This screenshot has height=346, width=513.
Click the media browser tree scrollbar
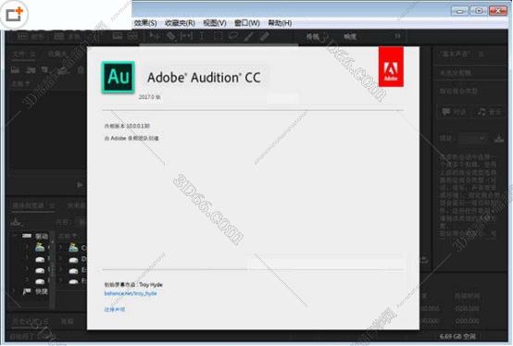point(53,271)
